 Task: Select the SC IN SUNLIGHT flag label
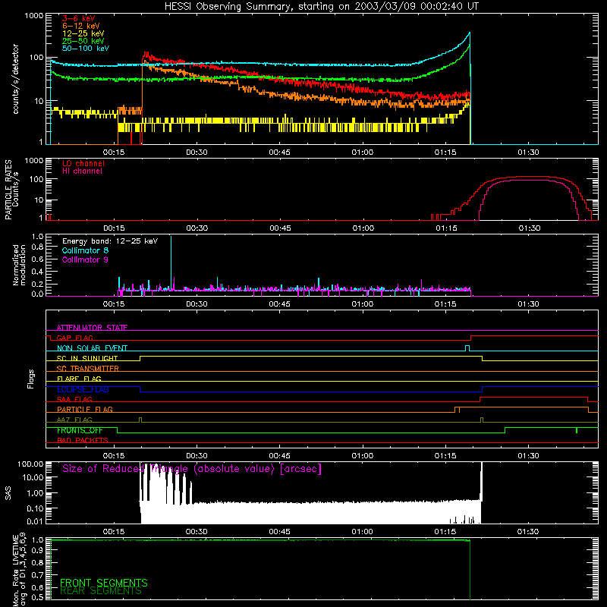coord(87,358)
